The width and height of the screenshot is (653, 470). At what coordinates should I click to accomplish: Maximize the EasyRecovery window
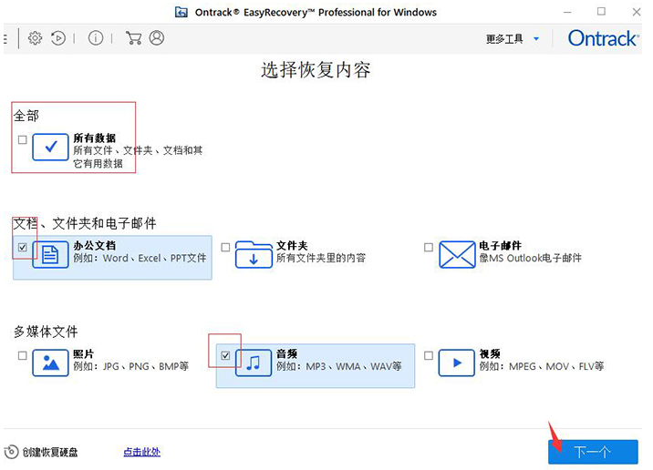(x=601, y=11)
